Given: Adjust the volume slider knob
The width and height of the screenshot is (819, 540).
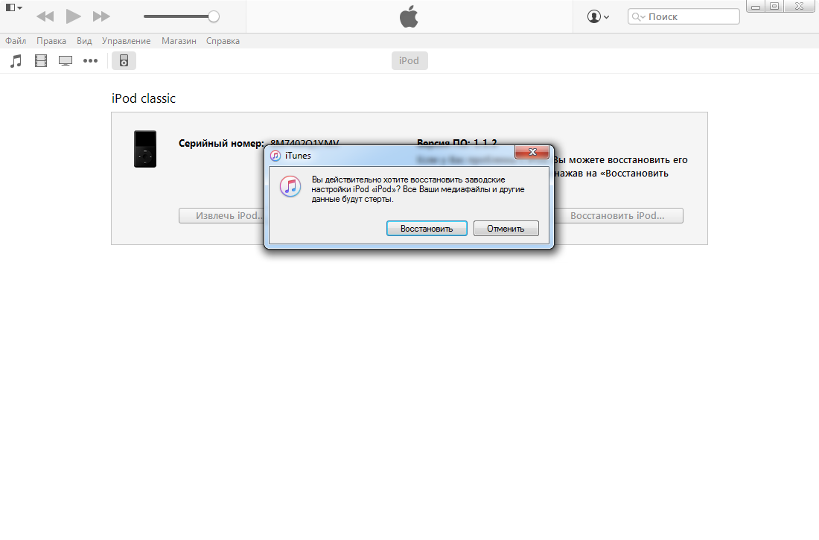Looking at the screenshot, I should point(214,16).
